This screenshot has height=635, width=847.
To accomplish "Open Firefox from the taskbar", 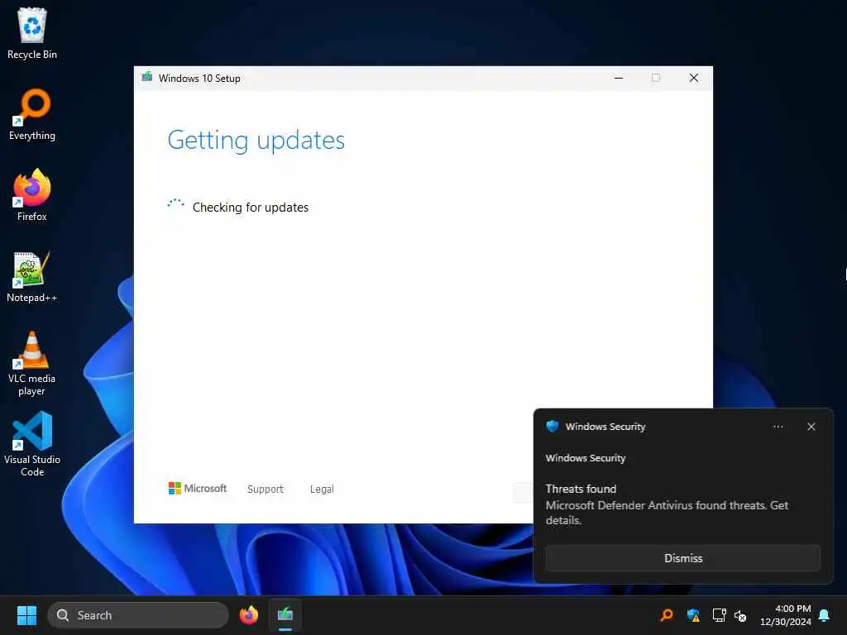I will [248, 615].
